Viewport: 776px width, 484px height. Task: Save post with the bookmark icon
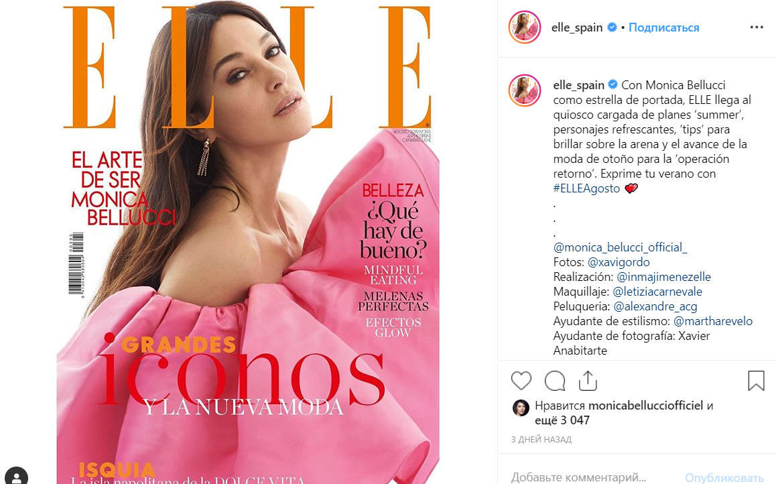[756, 381]
